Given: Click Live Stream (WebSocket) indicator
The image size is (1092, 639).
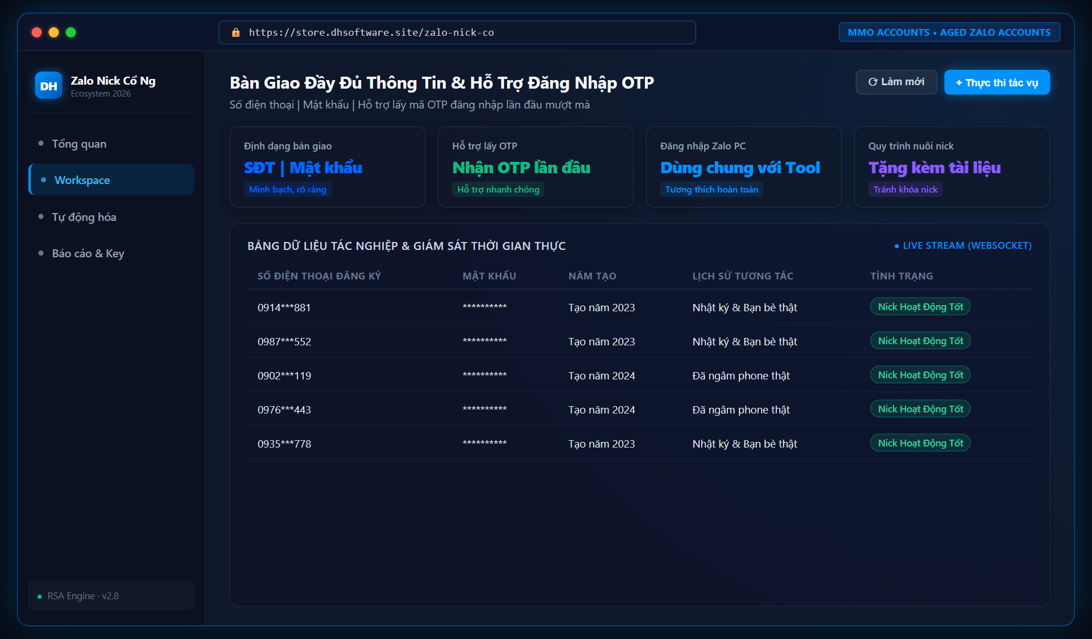Looking at the screenshot, I should (963, 245).
